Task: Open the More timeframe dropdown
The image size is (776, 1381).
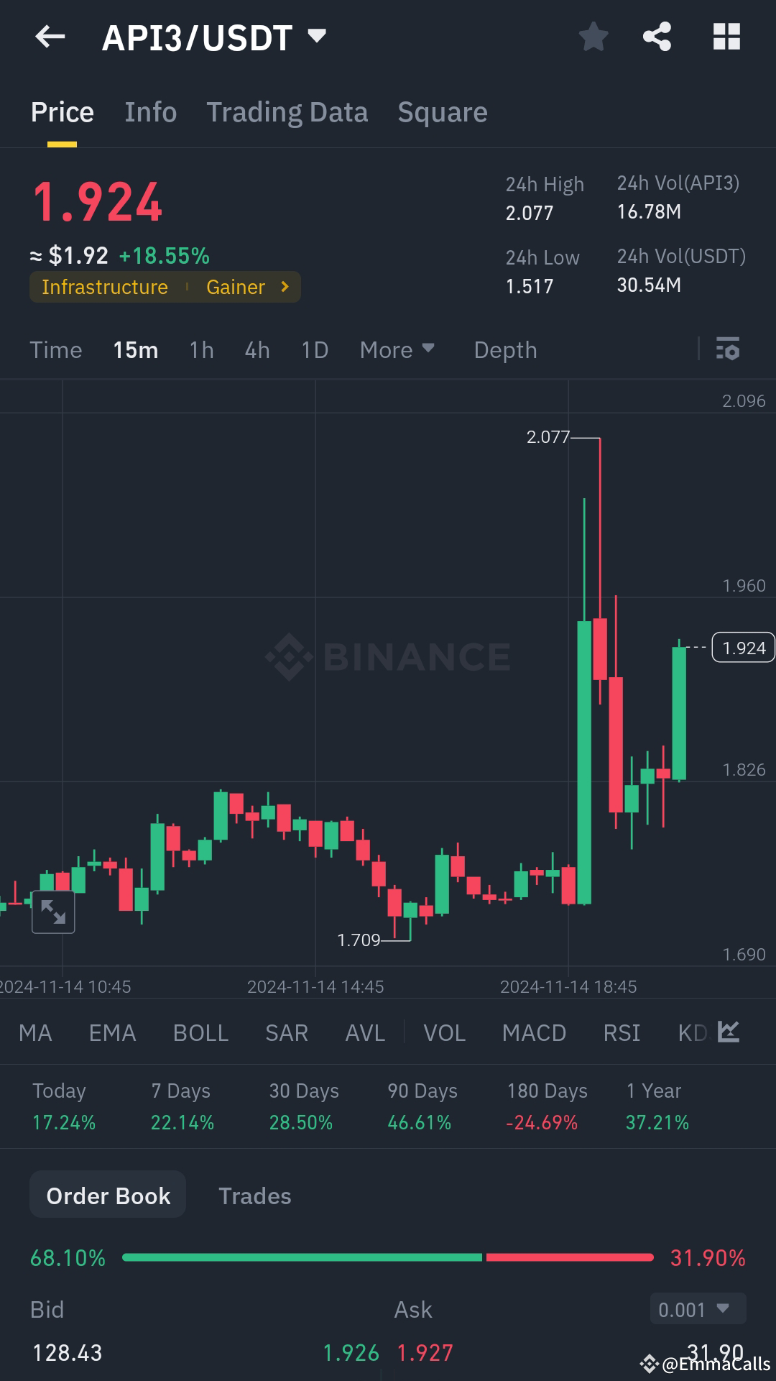Action: coord(397,350)
